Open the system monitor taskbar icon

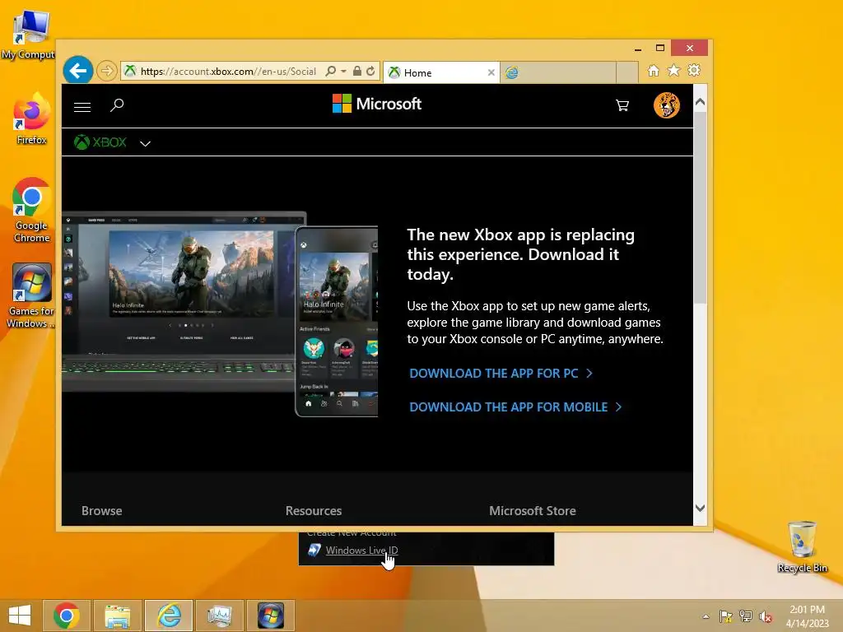(219, 616)
